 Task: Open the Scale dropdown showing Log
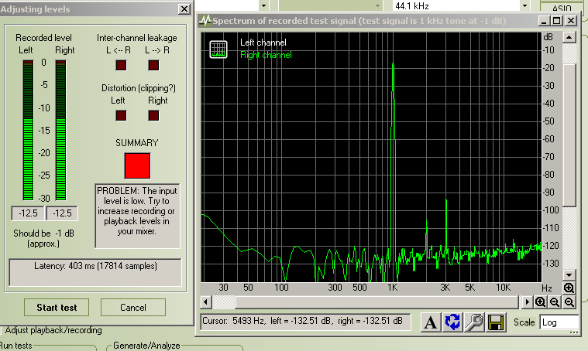pos(559,322)
